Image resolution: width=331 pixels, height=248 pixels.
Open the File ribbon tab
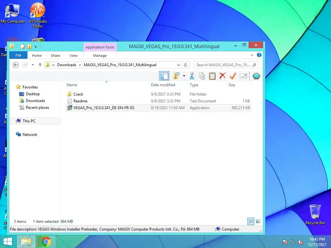[x=18, y=55]
